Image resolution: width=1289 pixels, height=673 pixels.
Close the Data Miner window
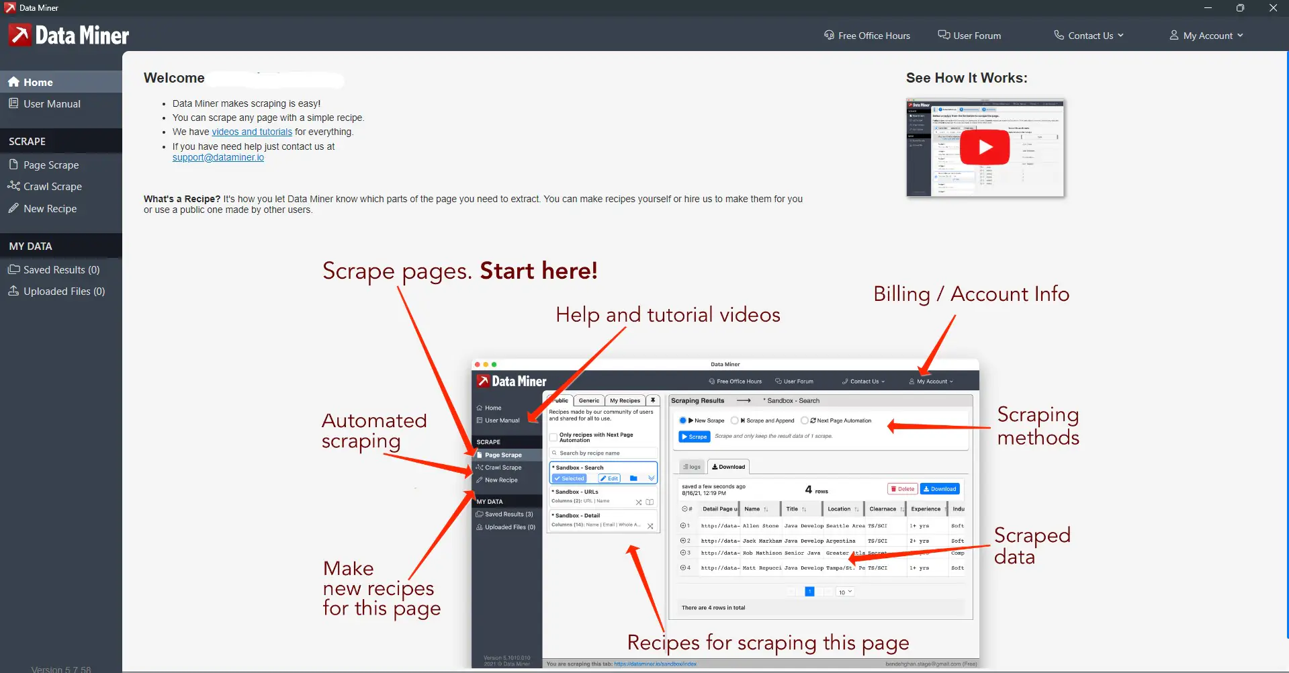(1272, 8)
